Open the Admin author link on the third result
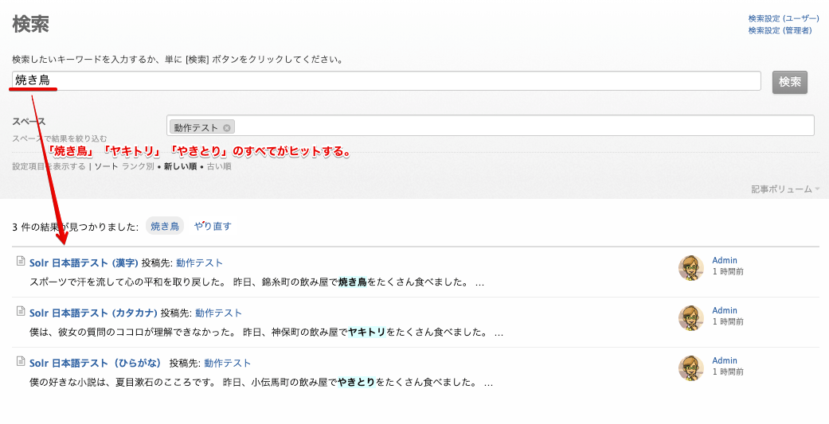The image size is (829, 424). click(725, 360)
